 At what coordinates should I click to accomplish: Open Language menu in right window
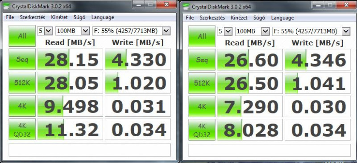tap(282, 18)
